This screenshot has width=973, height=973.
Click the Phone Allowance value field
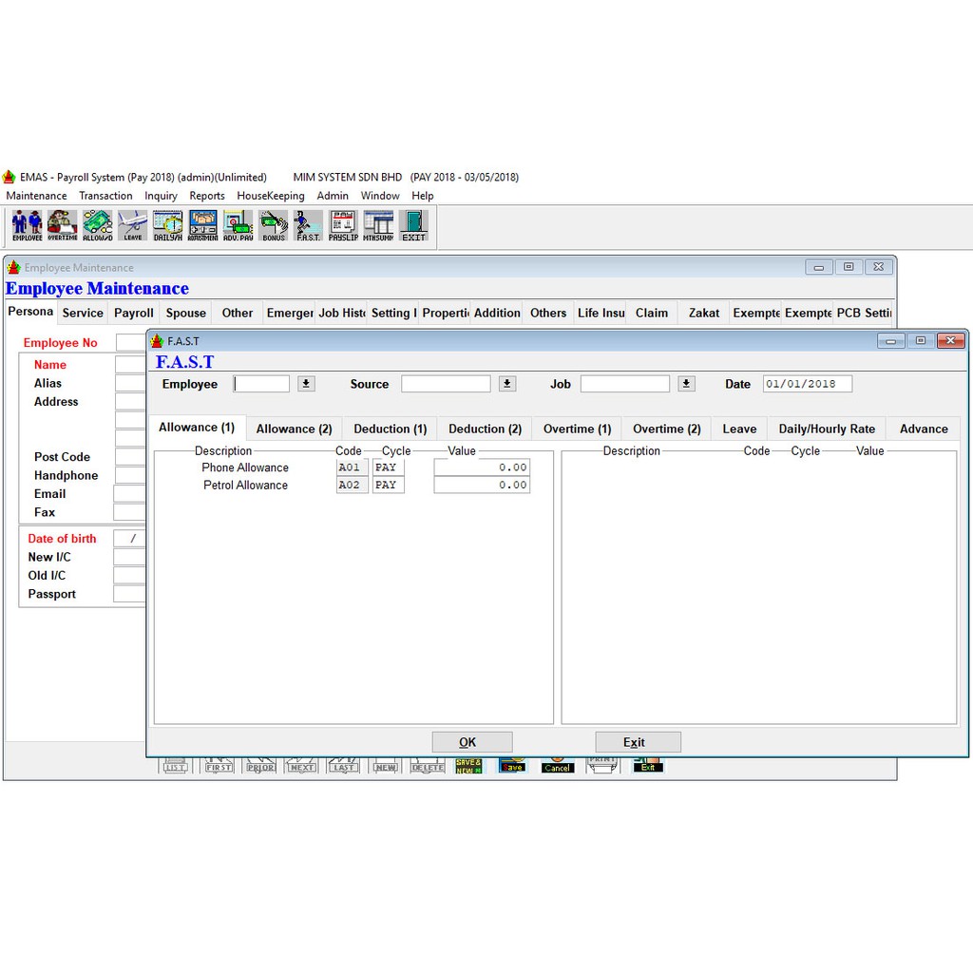[x=481, y=467]
